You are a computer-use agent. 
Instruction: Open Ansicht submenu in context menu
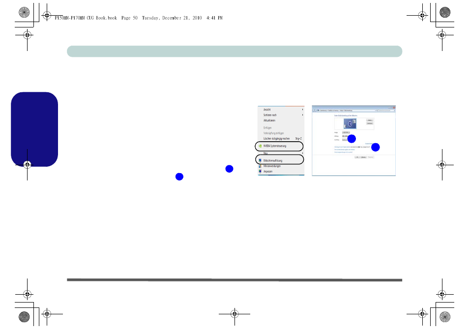click(281, 109)
